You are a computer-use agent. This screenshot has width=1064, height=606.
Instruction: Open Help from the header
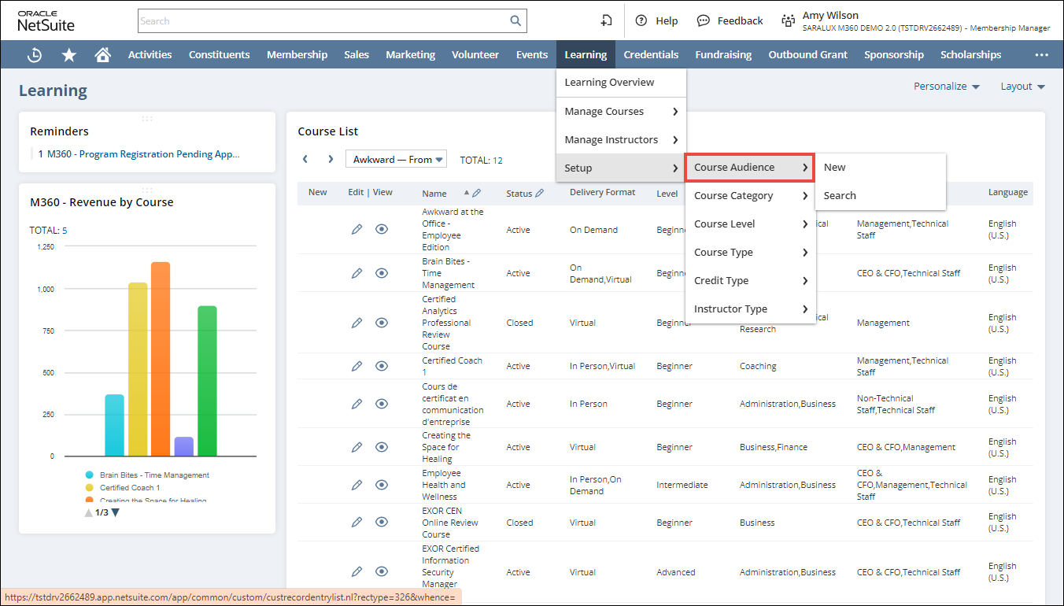point(656,21)
